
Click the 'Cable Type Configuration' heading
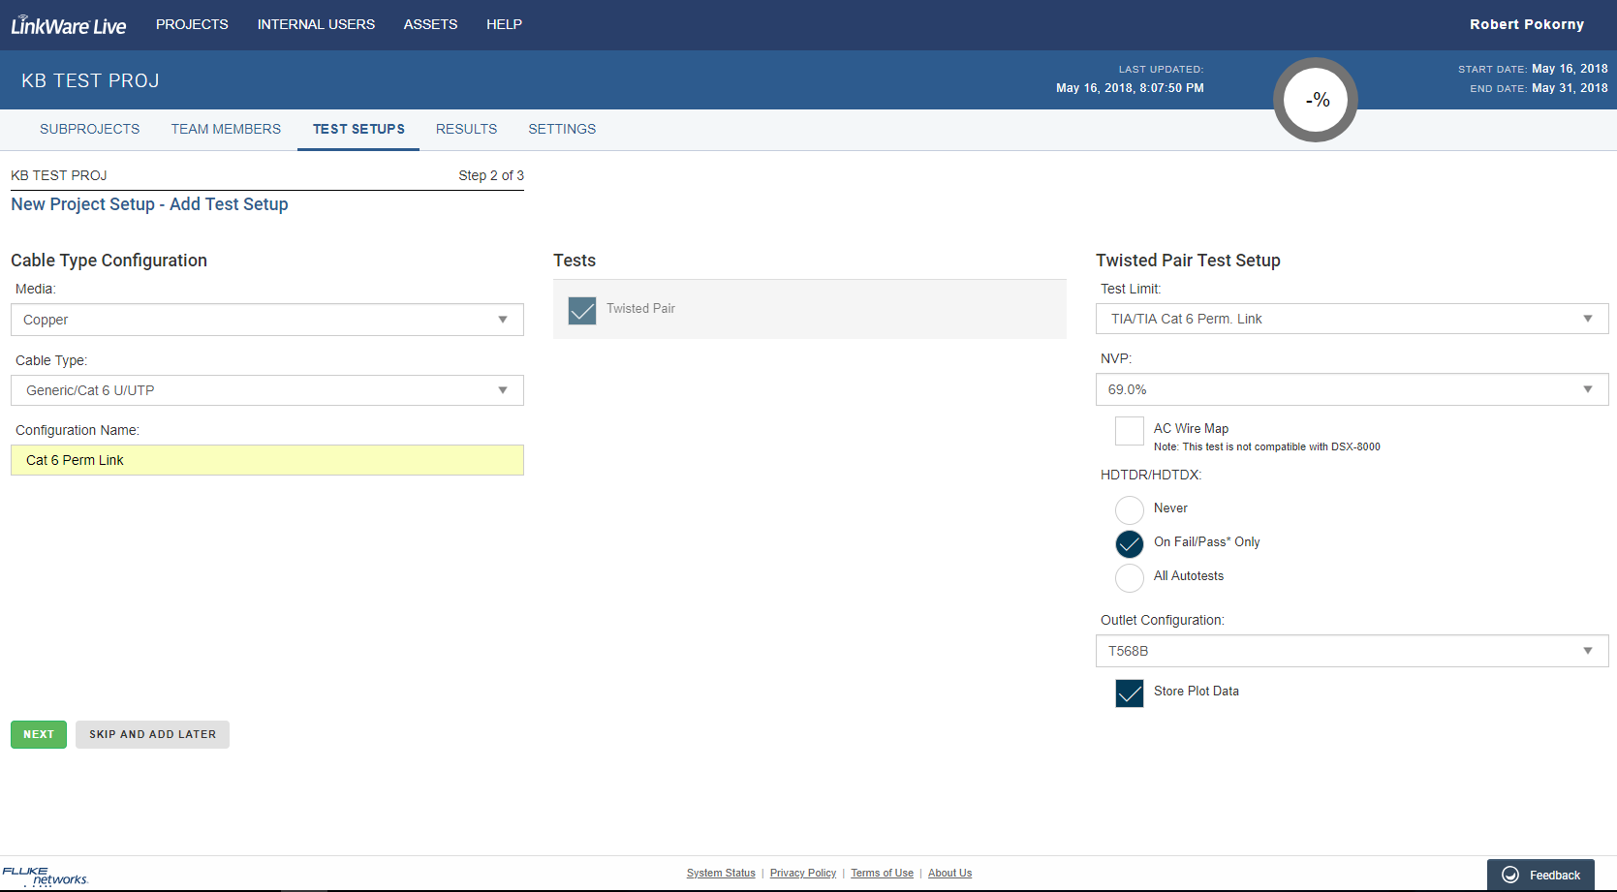click(x=109, y=261)
